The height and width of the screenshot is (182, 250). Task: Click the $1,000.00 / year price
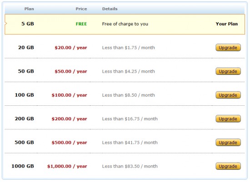click(x=67, y=166)
